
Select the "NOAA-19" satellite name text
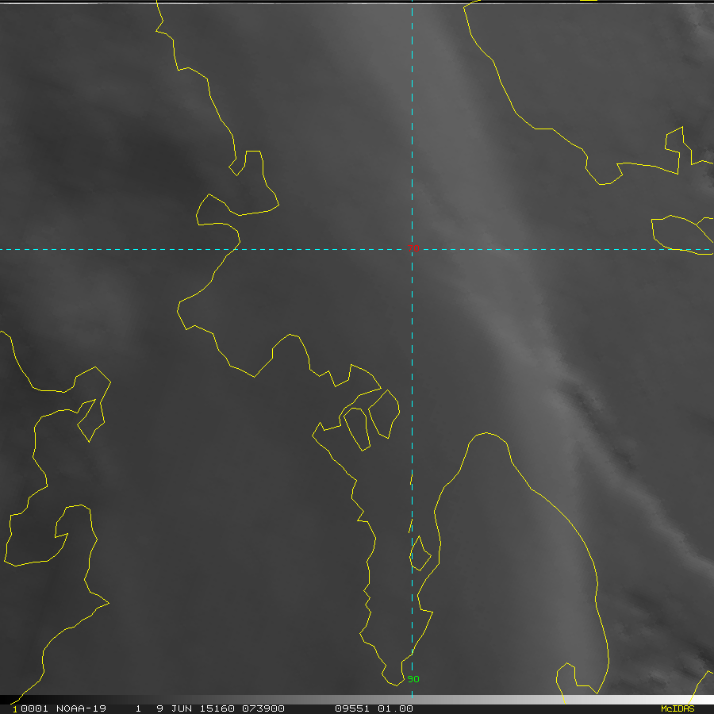coord(81,708)
